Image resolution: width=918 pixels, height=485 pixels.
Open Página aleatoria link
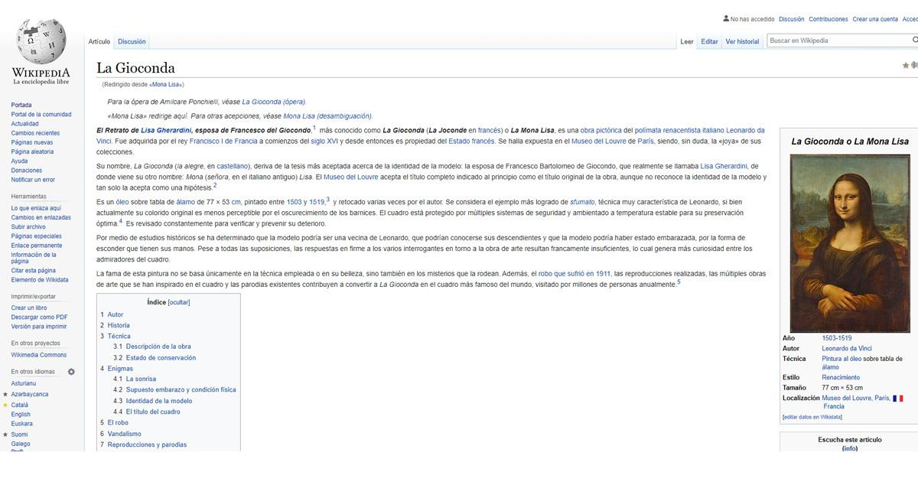click(32, 151)
